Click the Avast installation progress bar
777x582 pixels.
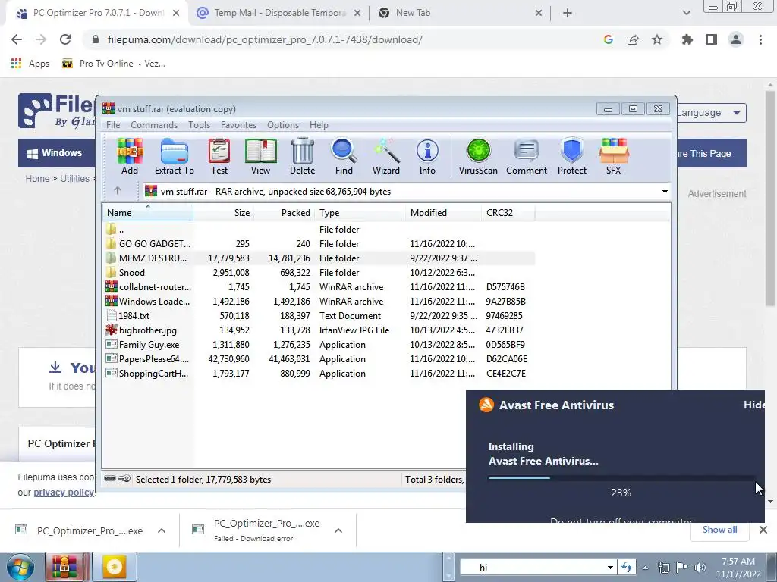[621, 478]
